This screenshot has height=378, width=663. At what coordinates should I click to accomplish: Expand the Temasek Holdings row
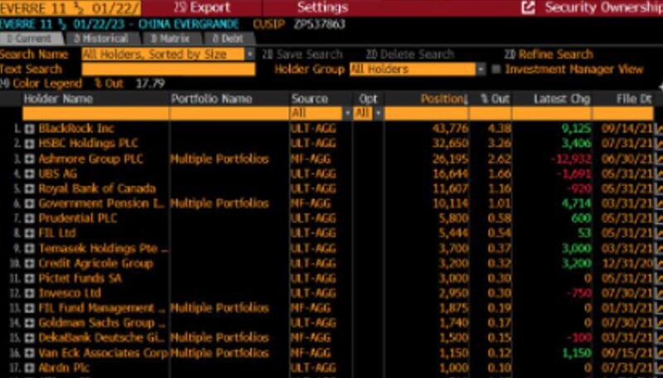pyautogui.click(x=29, y=249)
